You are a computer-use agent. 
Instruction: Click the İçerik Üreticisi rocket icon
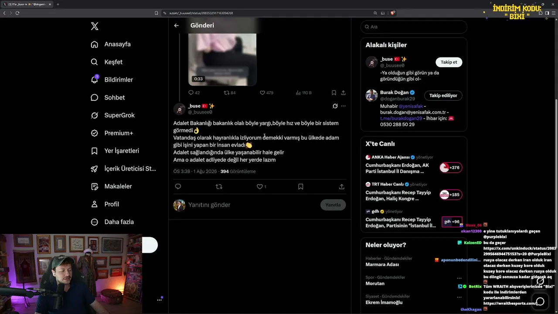point(94,169)
